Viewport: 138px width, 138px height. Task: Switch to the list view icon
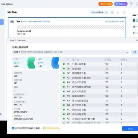[x=118, y=12]
